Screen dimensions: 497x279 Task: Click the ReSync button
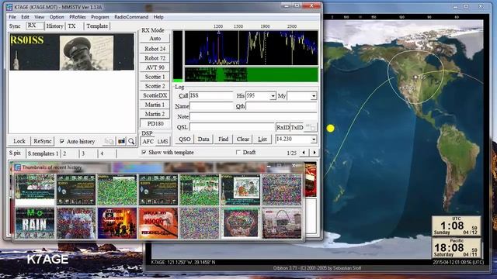43,141
